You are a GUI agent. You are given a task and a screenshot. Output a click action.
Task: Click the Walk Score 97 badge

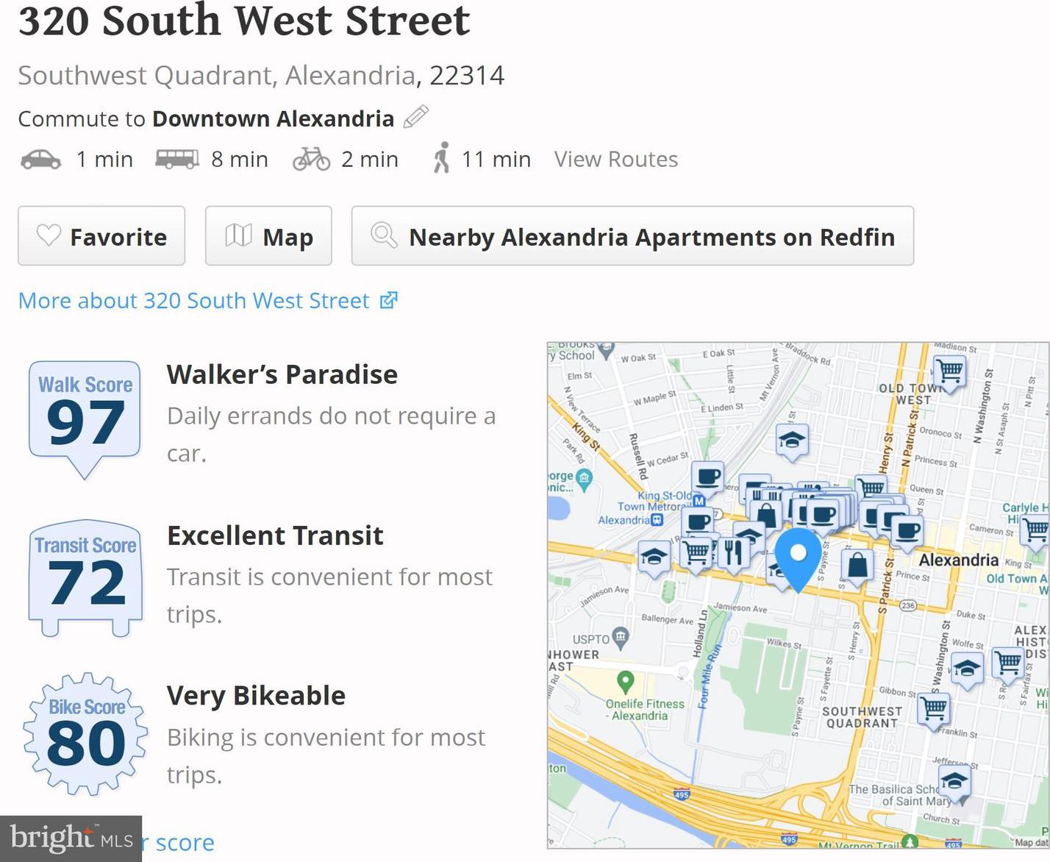tap(85, 416)
